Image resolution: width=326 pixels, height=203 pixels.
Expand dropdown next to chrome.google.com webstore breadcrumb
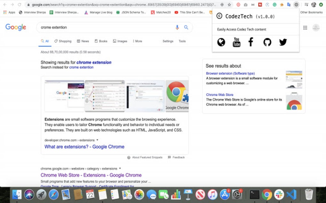click(120, 168)
